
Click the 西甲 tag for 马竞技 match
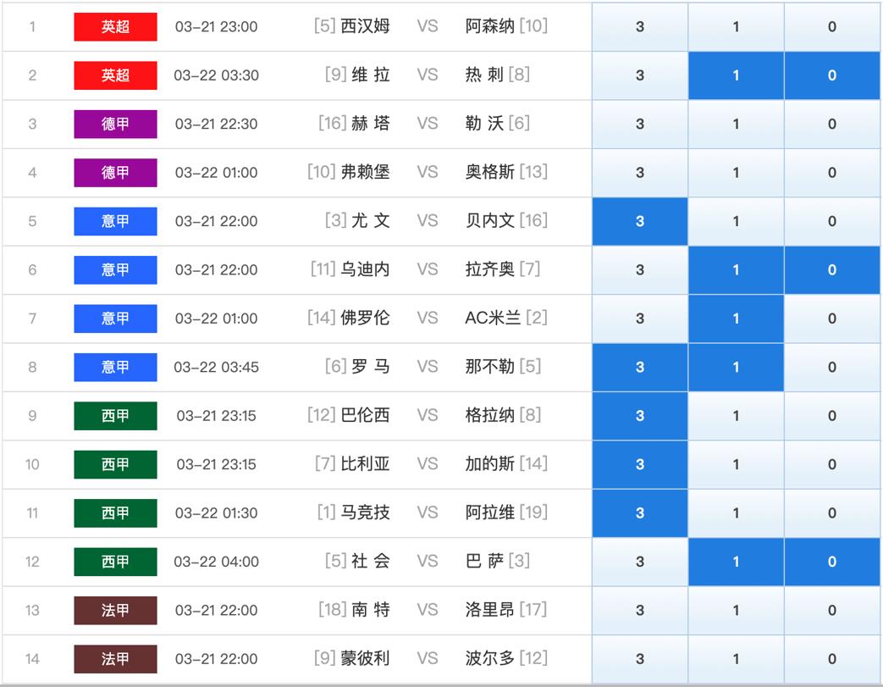pos(115,513)
